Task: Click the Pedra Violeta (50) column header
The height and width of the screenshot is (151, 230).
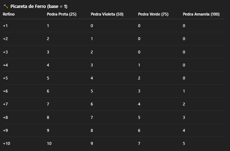Action: [x=107, y=14]
